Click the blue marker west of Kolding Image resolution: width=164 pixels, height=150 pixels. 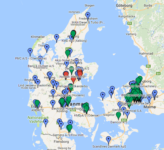point(53,104)
